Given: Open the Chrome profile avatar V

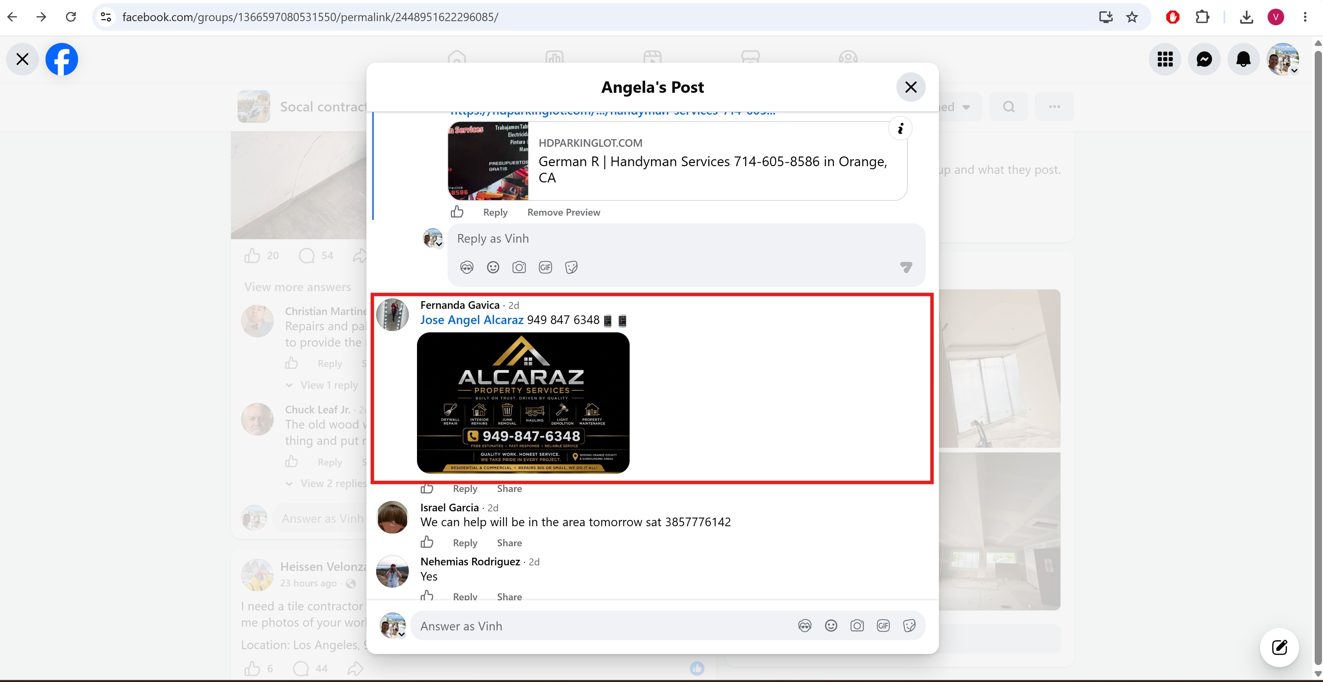Looking at the screenshot, I should point(1276,17).
